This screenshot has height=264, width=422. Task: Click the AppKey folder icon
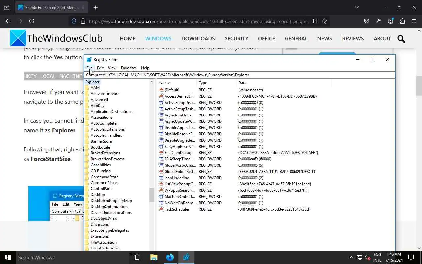(x=87, y=106)
